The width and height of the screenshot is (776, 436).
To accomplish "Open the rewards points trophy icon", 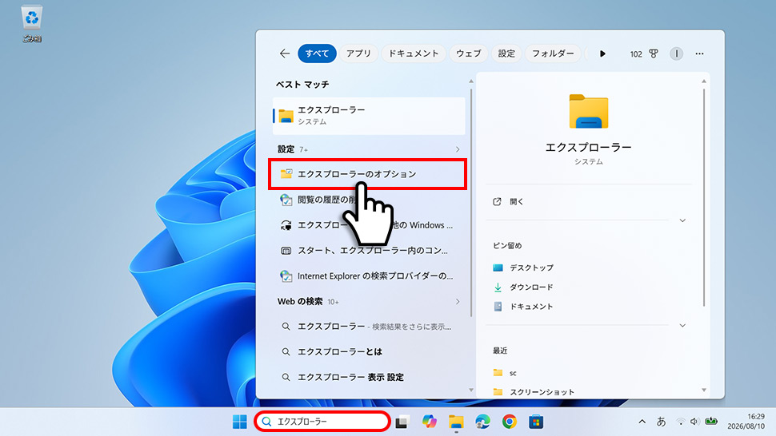I will click(654, 54).
